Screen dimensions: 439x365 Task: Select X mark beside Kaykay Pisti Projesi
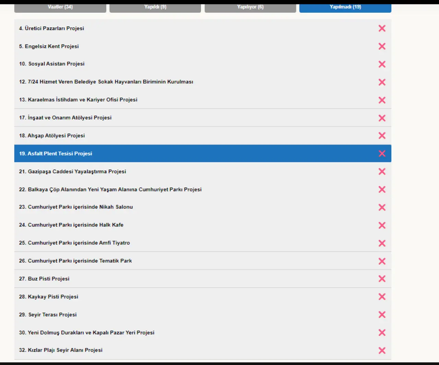click(382, 297)
